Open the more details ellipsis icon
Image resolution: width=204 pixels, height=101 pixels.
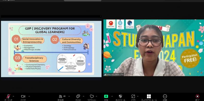coord(165,96)
